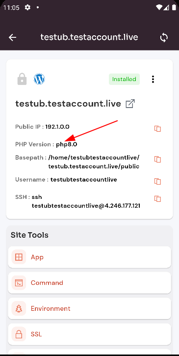This screenshot has width=179, height=356.
Task: Copy the Username value
Action: [158, 181]
